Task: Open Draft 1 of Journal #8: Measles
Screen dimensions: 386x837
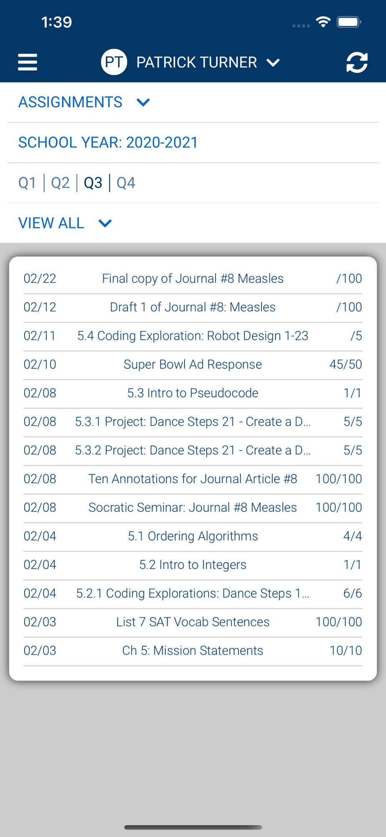Action: (x=193, y=307)
